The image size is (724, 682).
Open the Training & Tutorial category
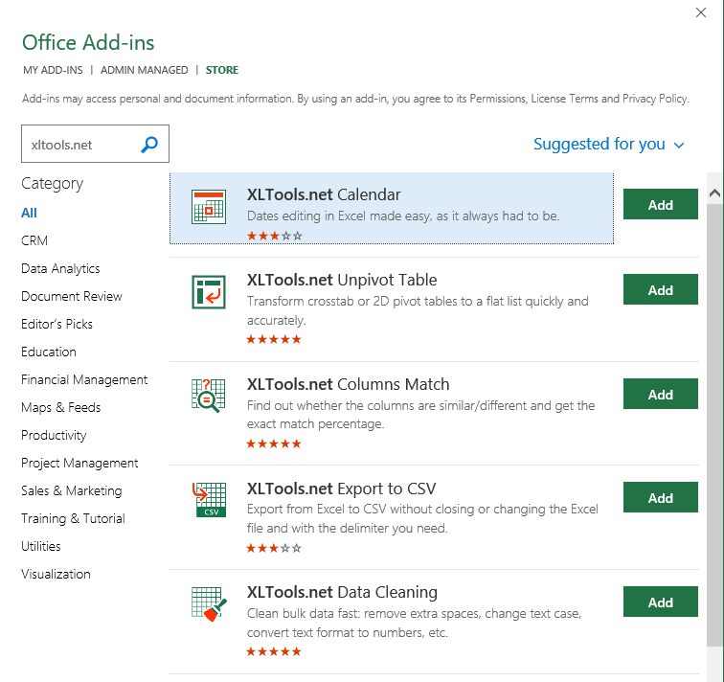point(73,518)
